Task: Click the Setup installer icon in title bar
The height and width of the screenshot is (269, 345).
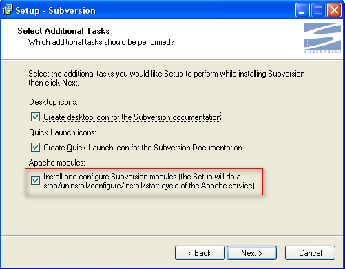Action: point(8,10)
